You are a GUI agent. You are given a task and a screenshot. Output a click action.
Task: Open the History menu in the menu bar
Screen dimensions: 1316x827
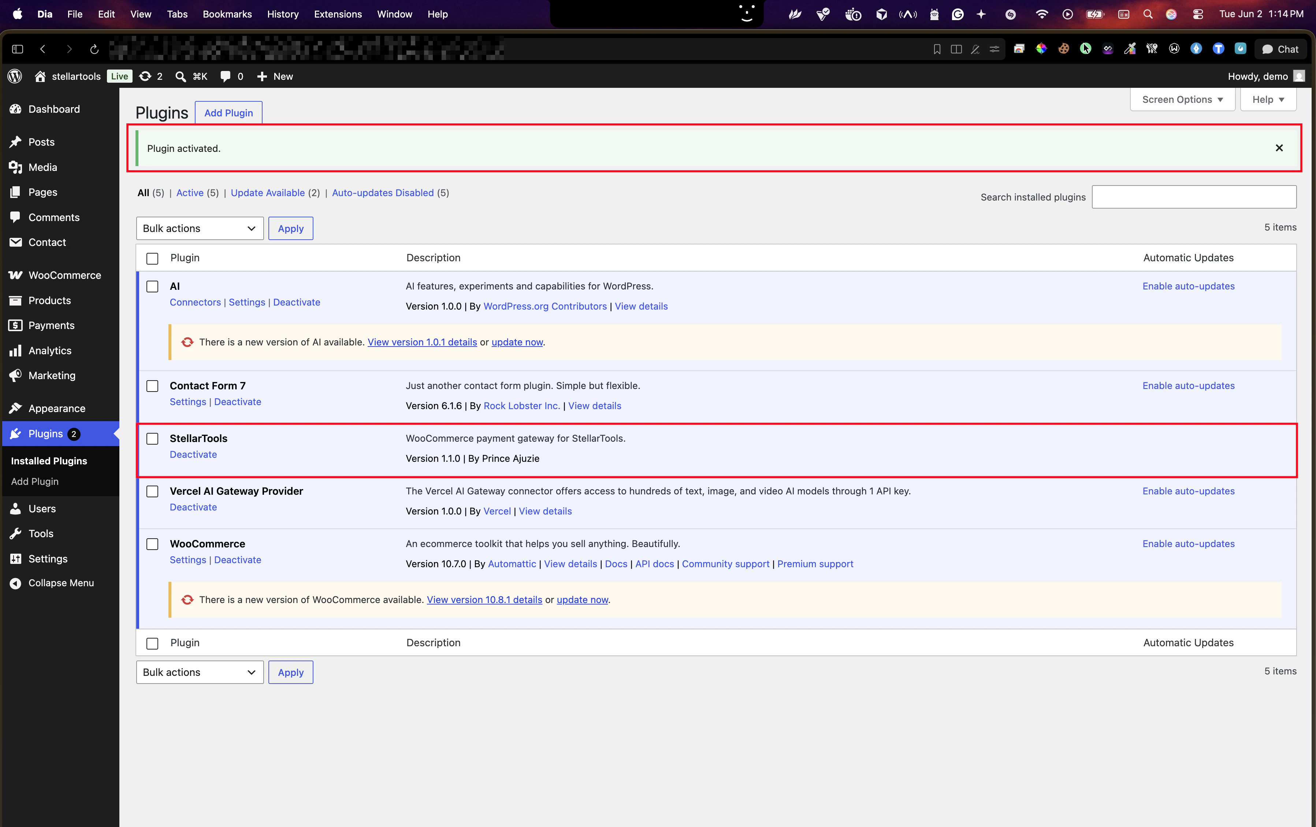(x=283, y=14)
